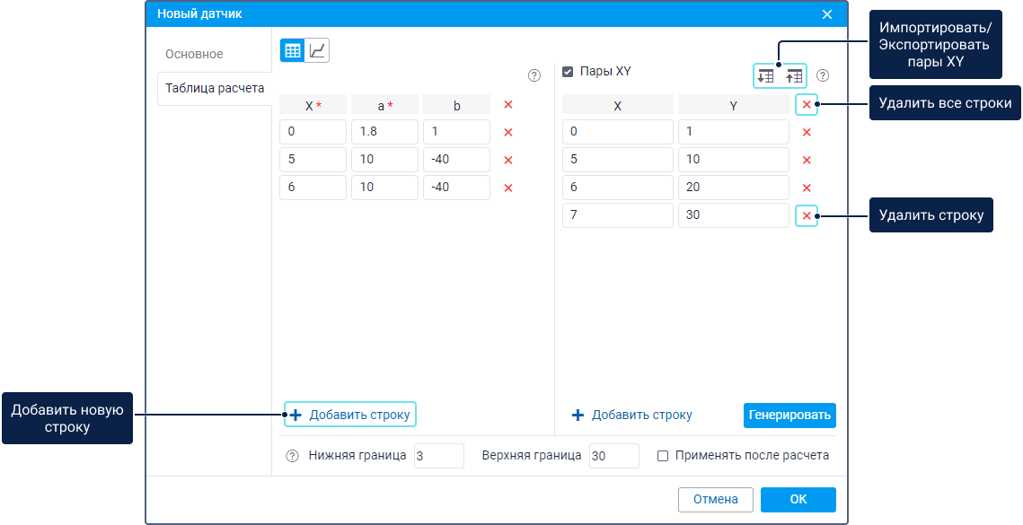
Task: Click the Генерировать button
Action: (x=789, y=415)
